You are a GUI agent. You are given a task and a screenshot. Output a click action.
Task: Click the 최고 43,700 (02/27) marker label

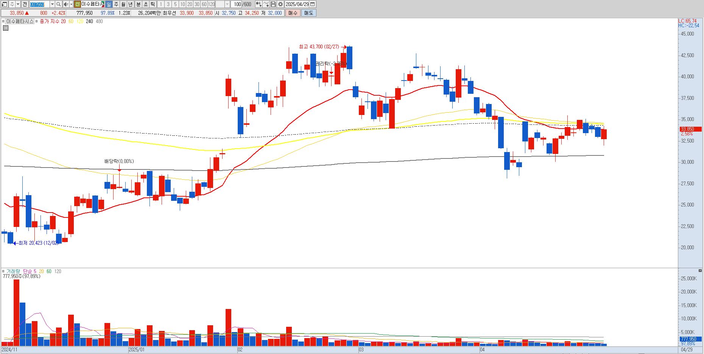pos(319,47)
